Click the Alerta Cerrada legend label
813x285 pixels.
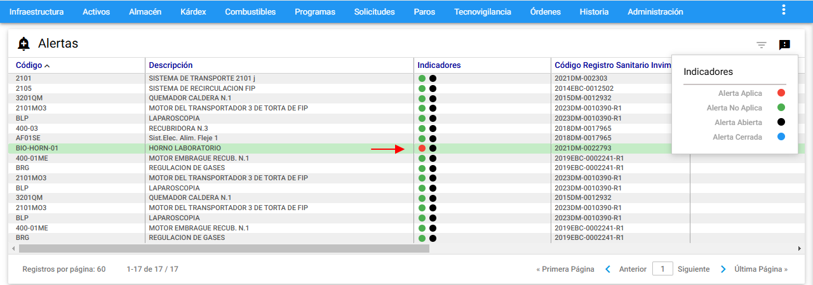(737, 137)
